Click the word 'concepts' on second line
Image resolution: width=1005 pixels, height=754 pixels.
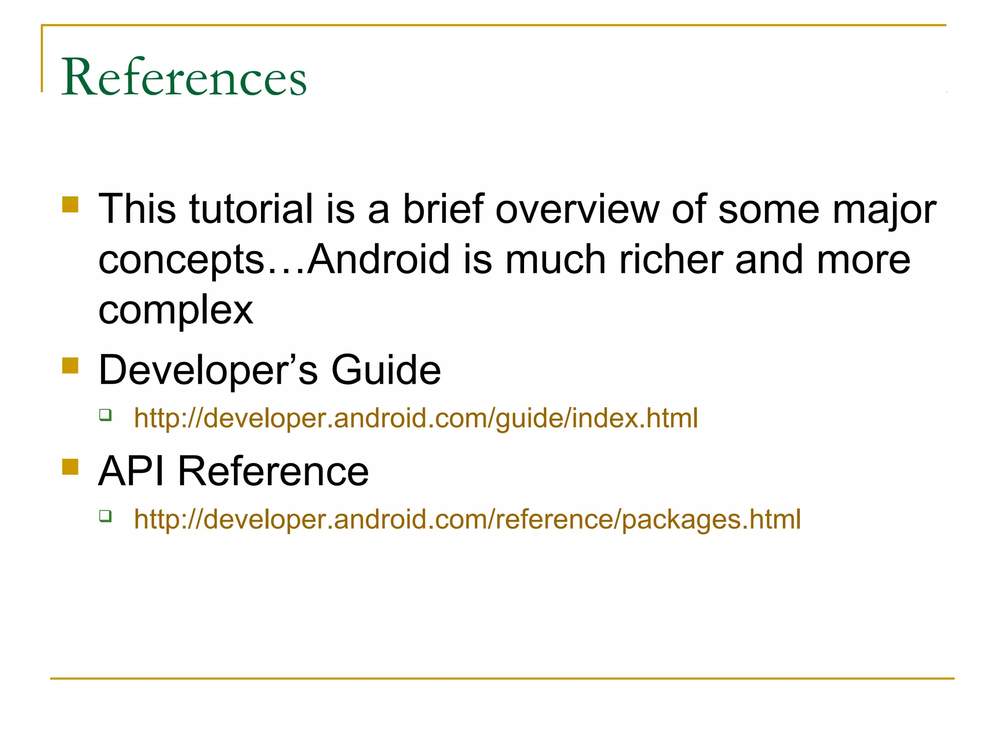[182, 260]
